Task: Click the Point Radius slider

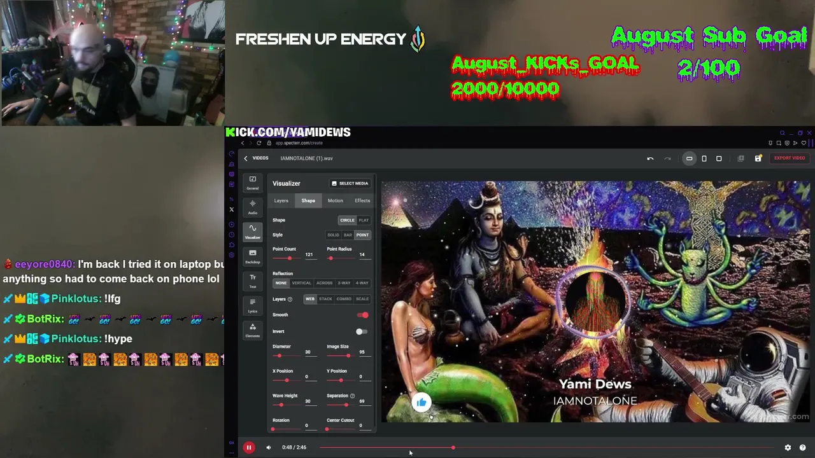Action: tap(341, 258)
